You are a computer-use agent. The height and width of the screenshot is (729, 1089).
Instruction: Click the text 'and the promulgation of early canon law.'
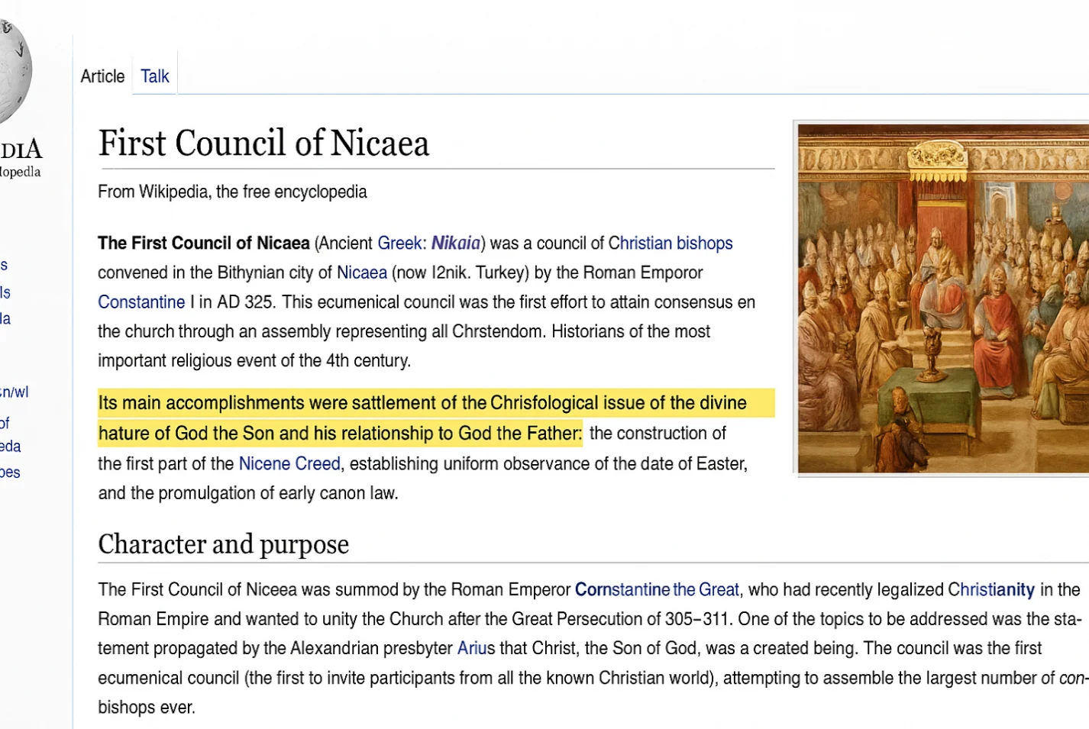[248, 493]
